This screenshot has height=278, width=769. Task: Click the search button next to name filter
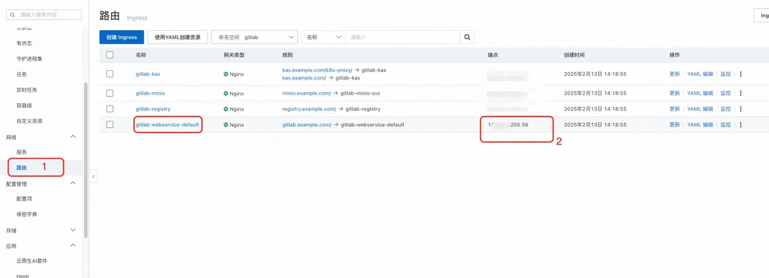[x=467, y=37]
